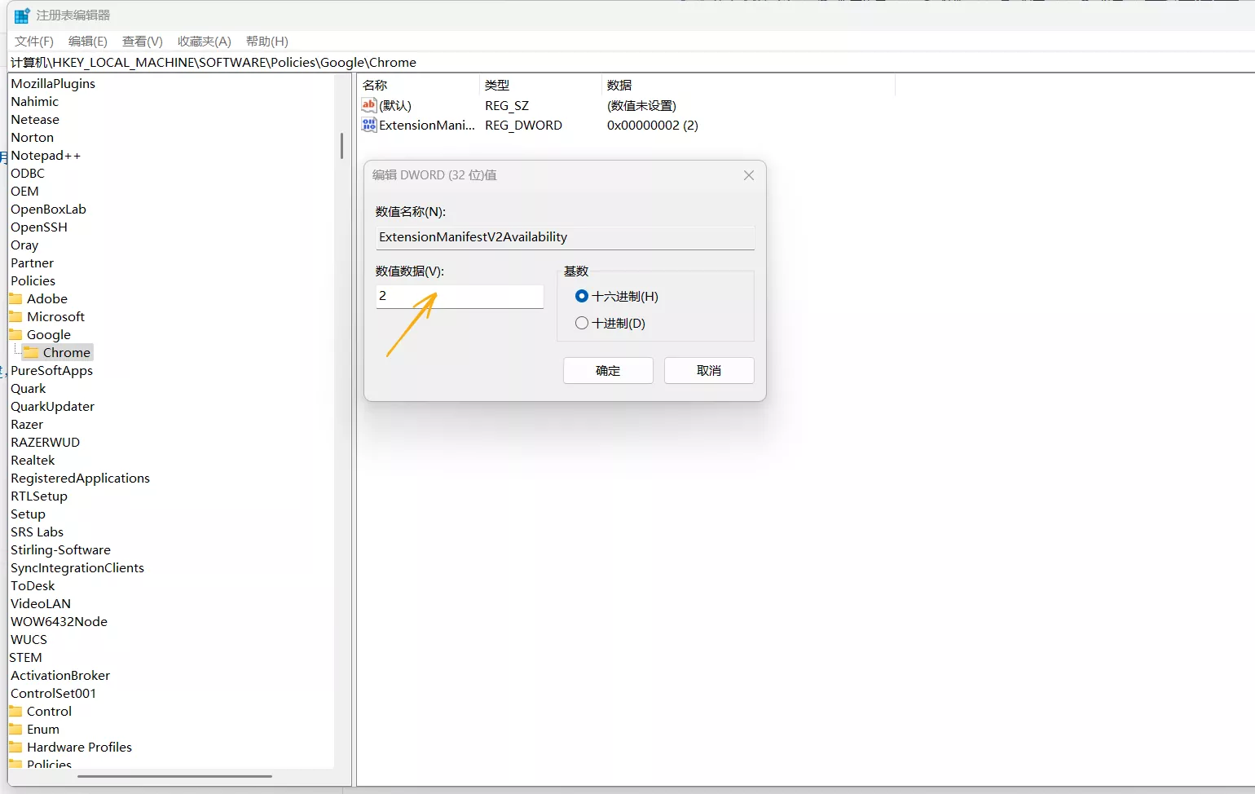Screen dimensions: 1255x794
Task: Click the Microsoft folder icon
Action: coord(16,316)
